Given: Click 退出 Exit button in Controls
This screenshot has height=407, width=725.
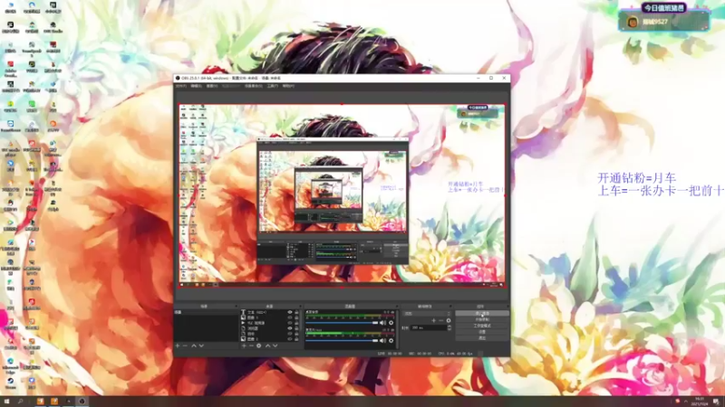Looking at the screenshot, I should (x=482, y=337).
